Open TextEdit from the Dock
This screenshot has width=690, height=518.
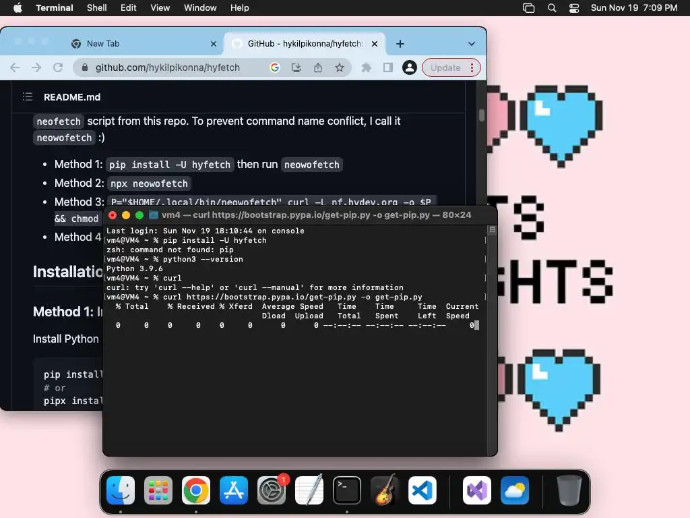(309, 490)
